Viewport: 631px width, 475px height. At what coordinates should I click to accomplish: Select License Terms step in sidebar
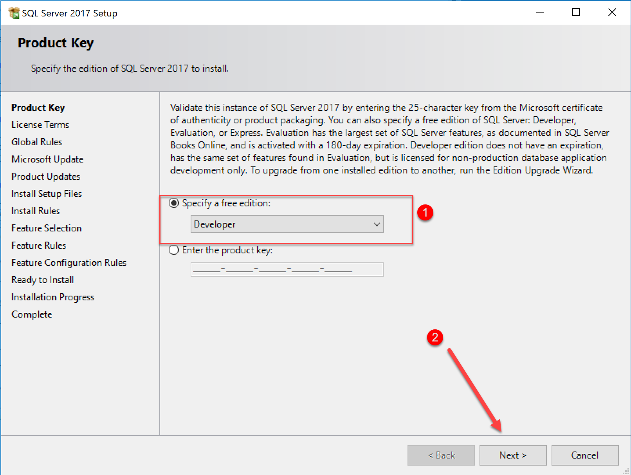[40, 125]
